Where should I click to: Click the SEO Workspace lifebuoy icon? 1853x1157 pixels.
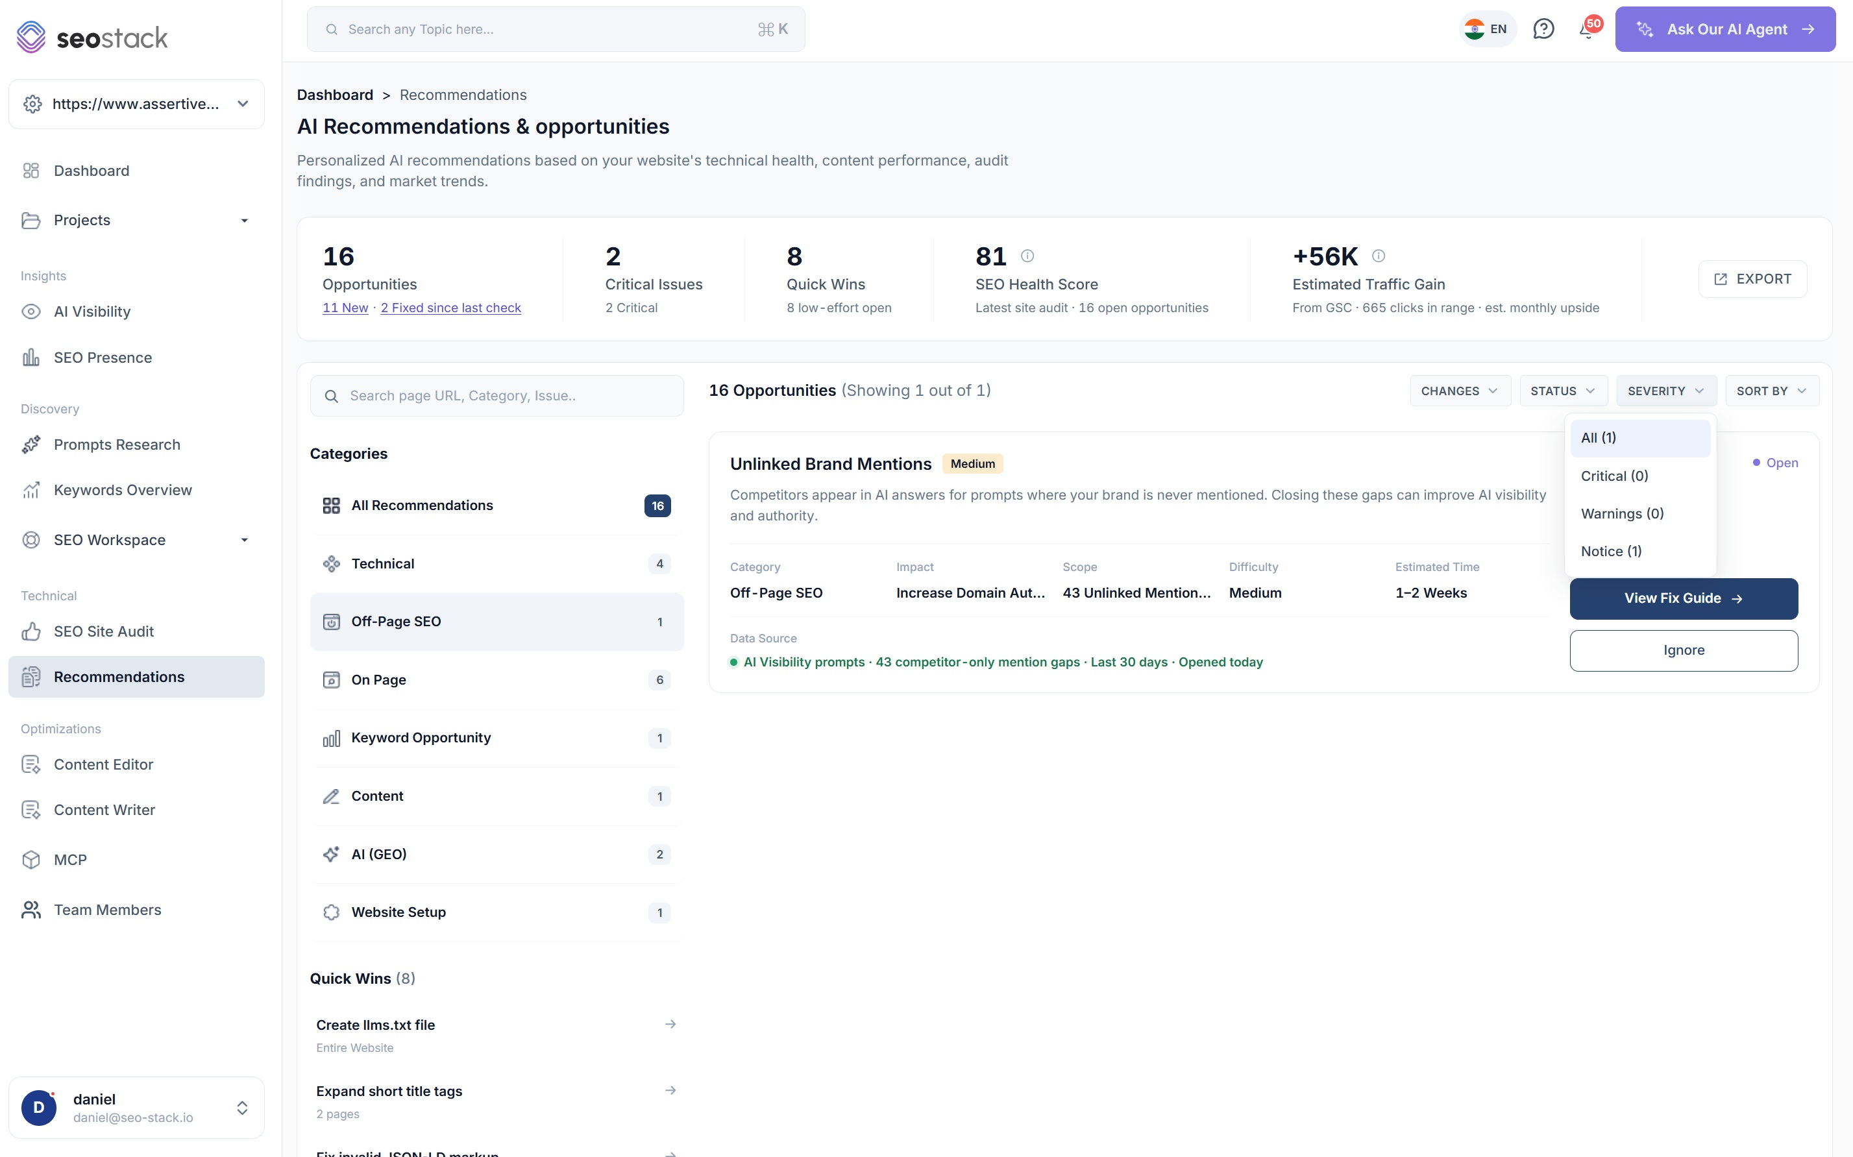point(31,541)
